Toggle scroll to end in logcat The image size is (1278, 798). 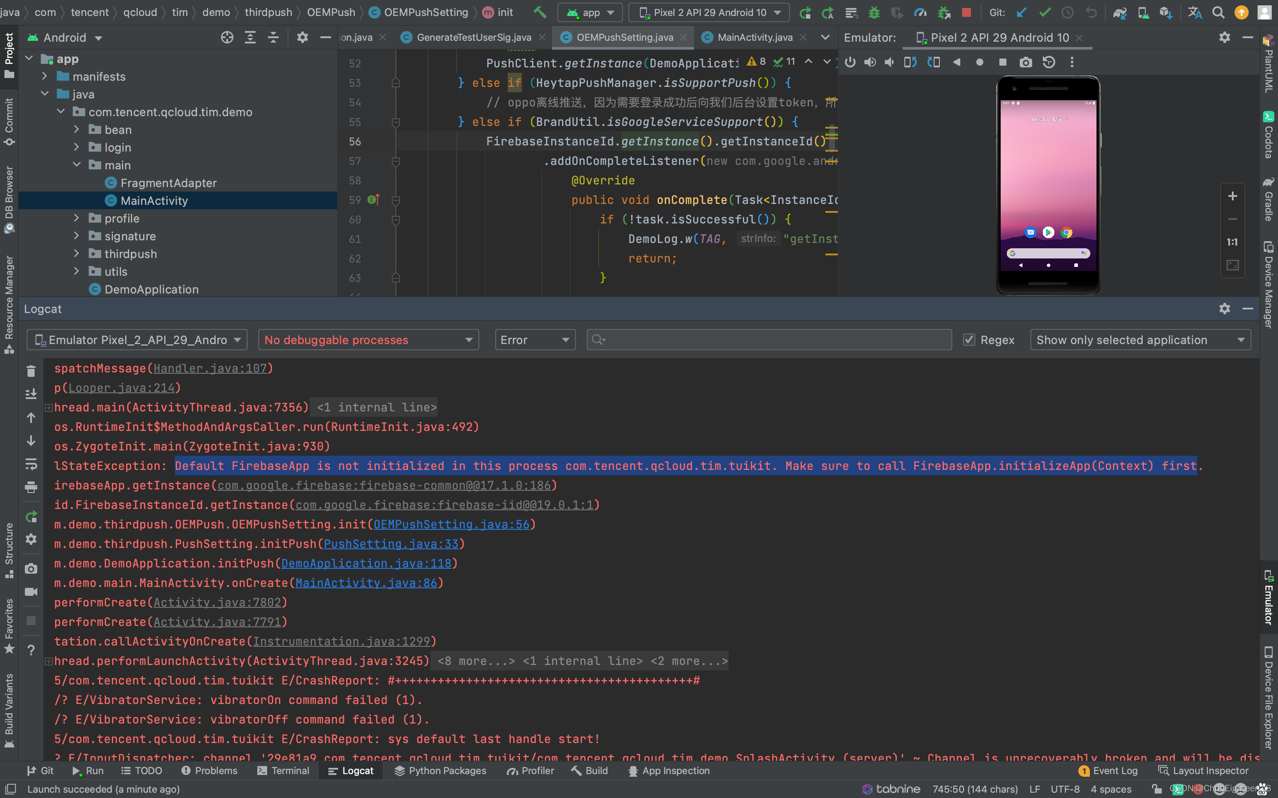click(x=31, y=394)
